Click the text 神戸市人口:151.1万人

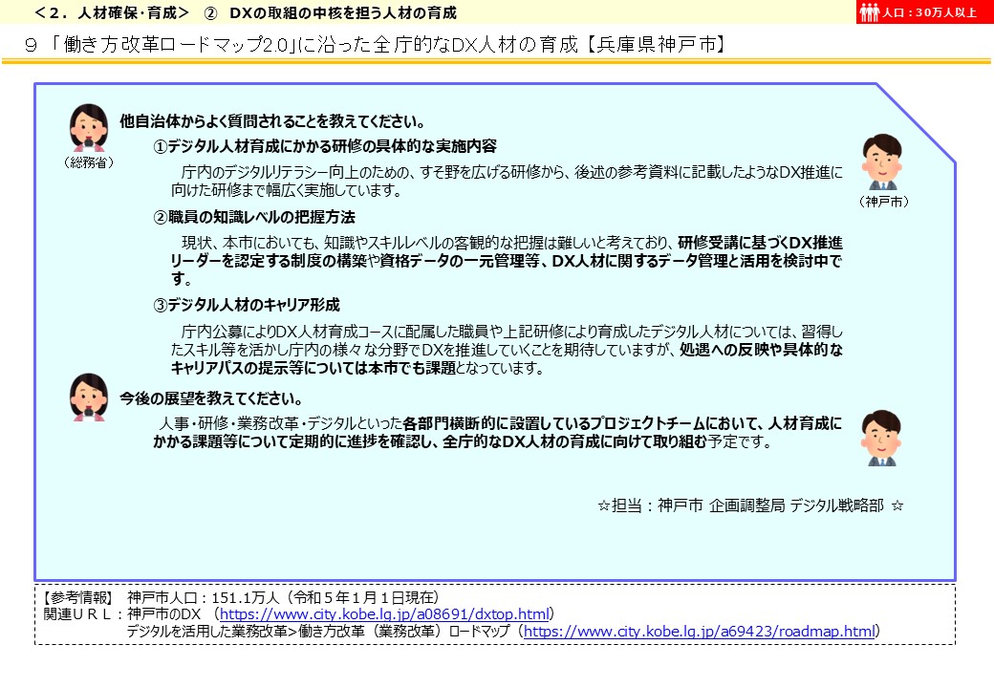pos(203,597)
